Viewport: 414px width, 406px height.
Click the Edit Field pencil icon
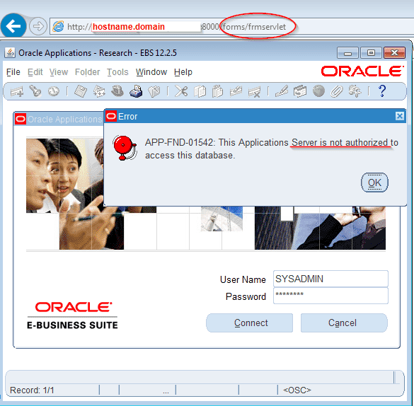point(282,91)
